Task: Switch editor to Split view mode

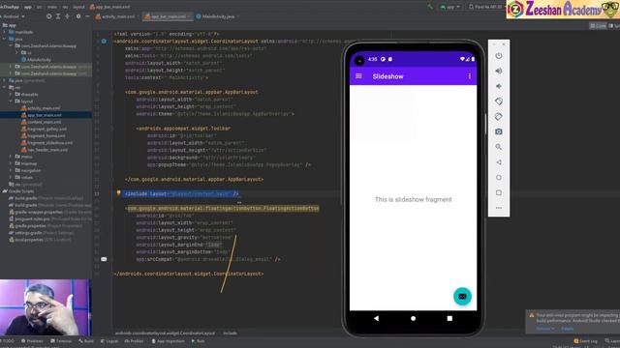Action: [x=614, y=26]
